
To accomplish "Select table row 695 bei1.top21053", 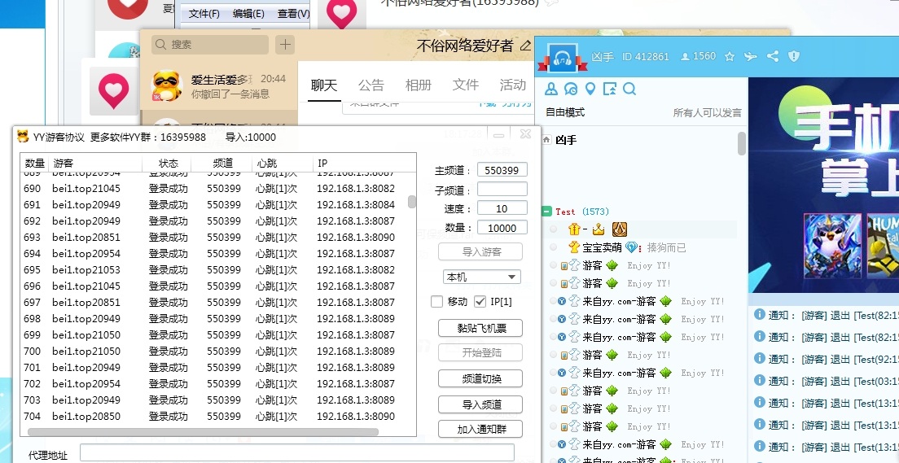I will pyautogui.click(x=214, y=269).
